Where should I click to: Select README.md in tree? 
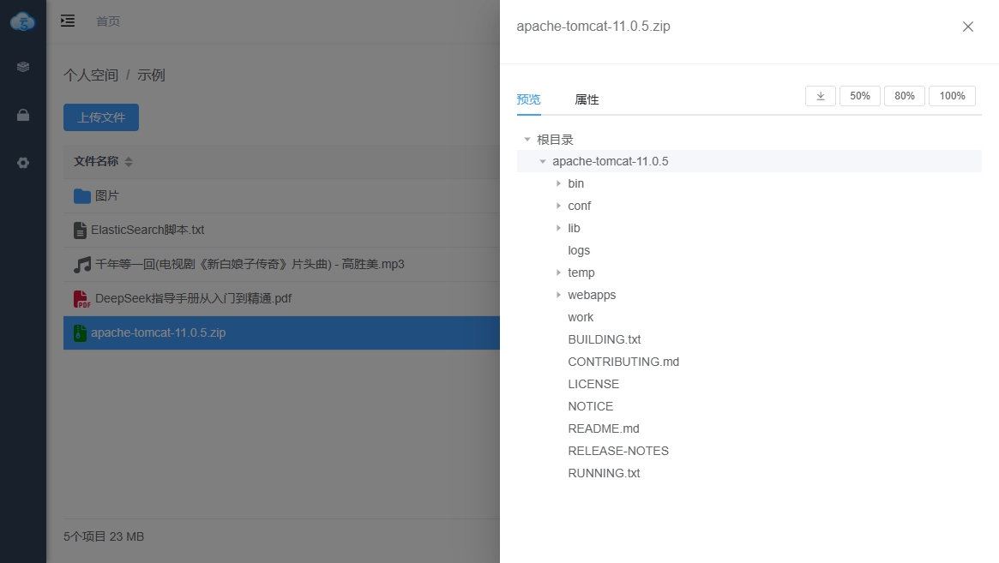tap(604, 428)
